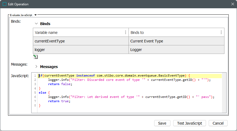Viewport: 237px width, 131px height.
Task: Click the Variable name column header
Action: point(77,33)
